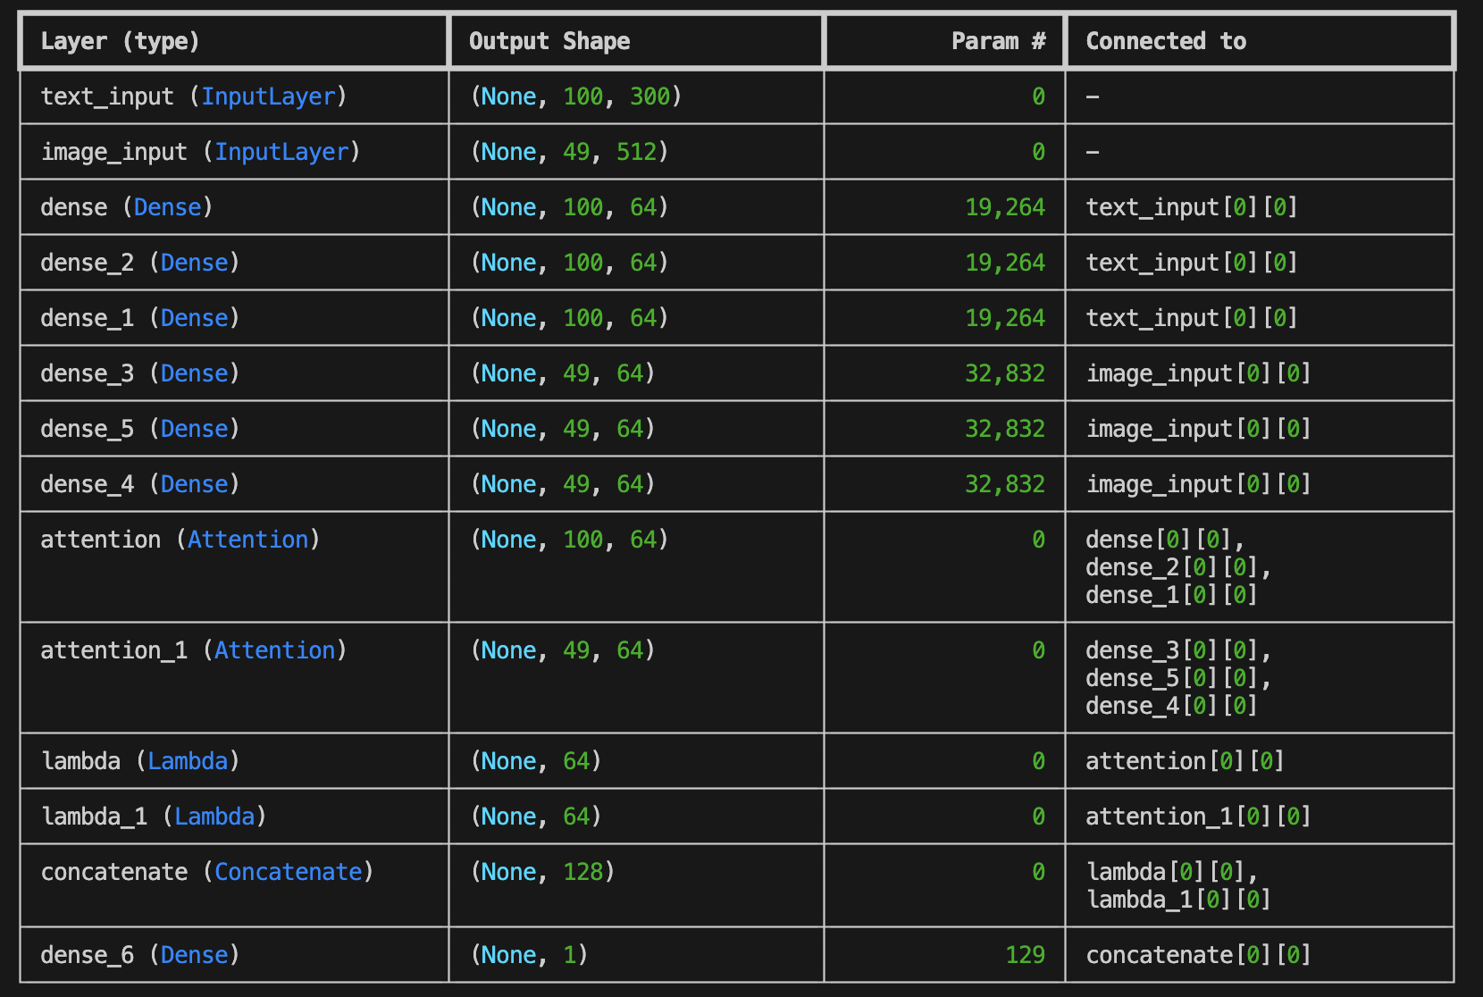Click the "Output Shape" column header

549,41
